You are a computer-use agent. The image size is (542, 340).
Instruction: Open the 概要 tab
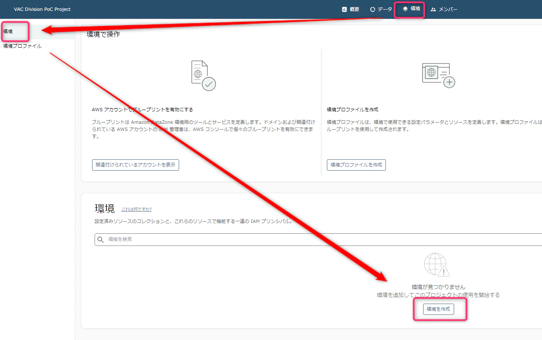[x=351, y=9]
